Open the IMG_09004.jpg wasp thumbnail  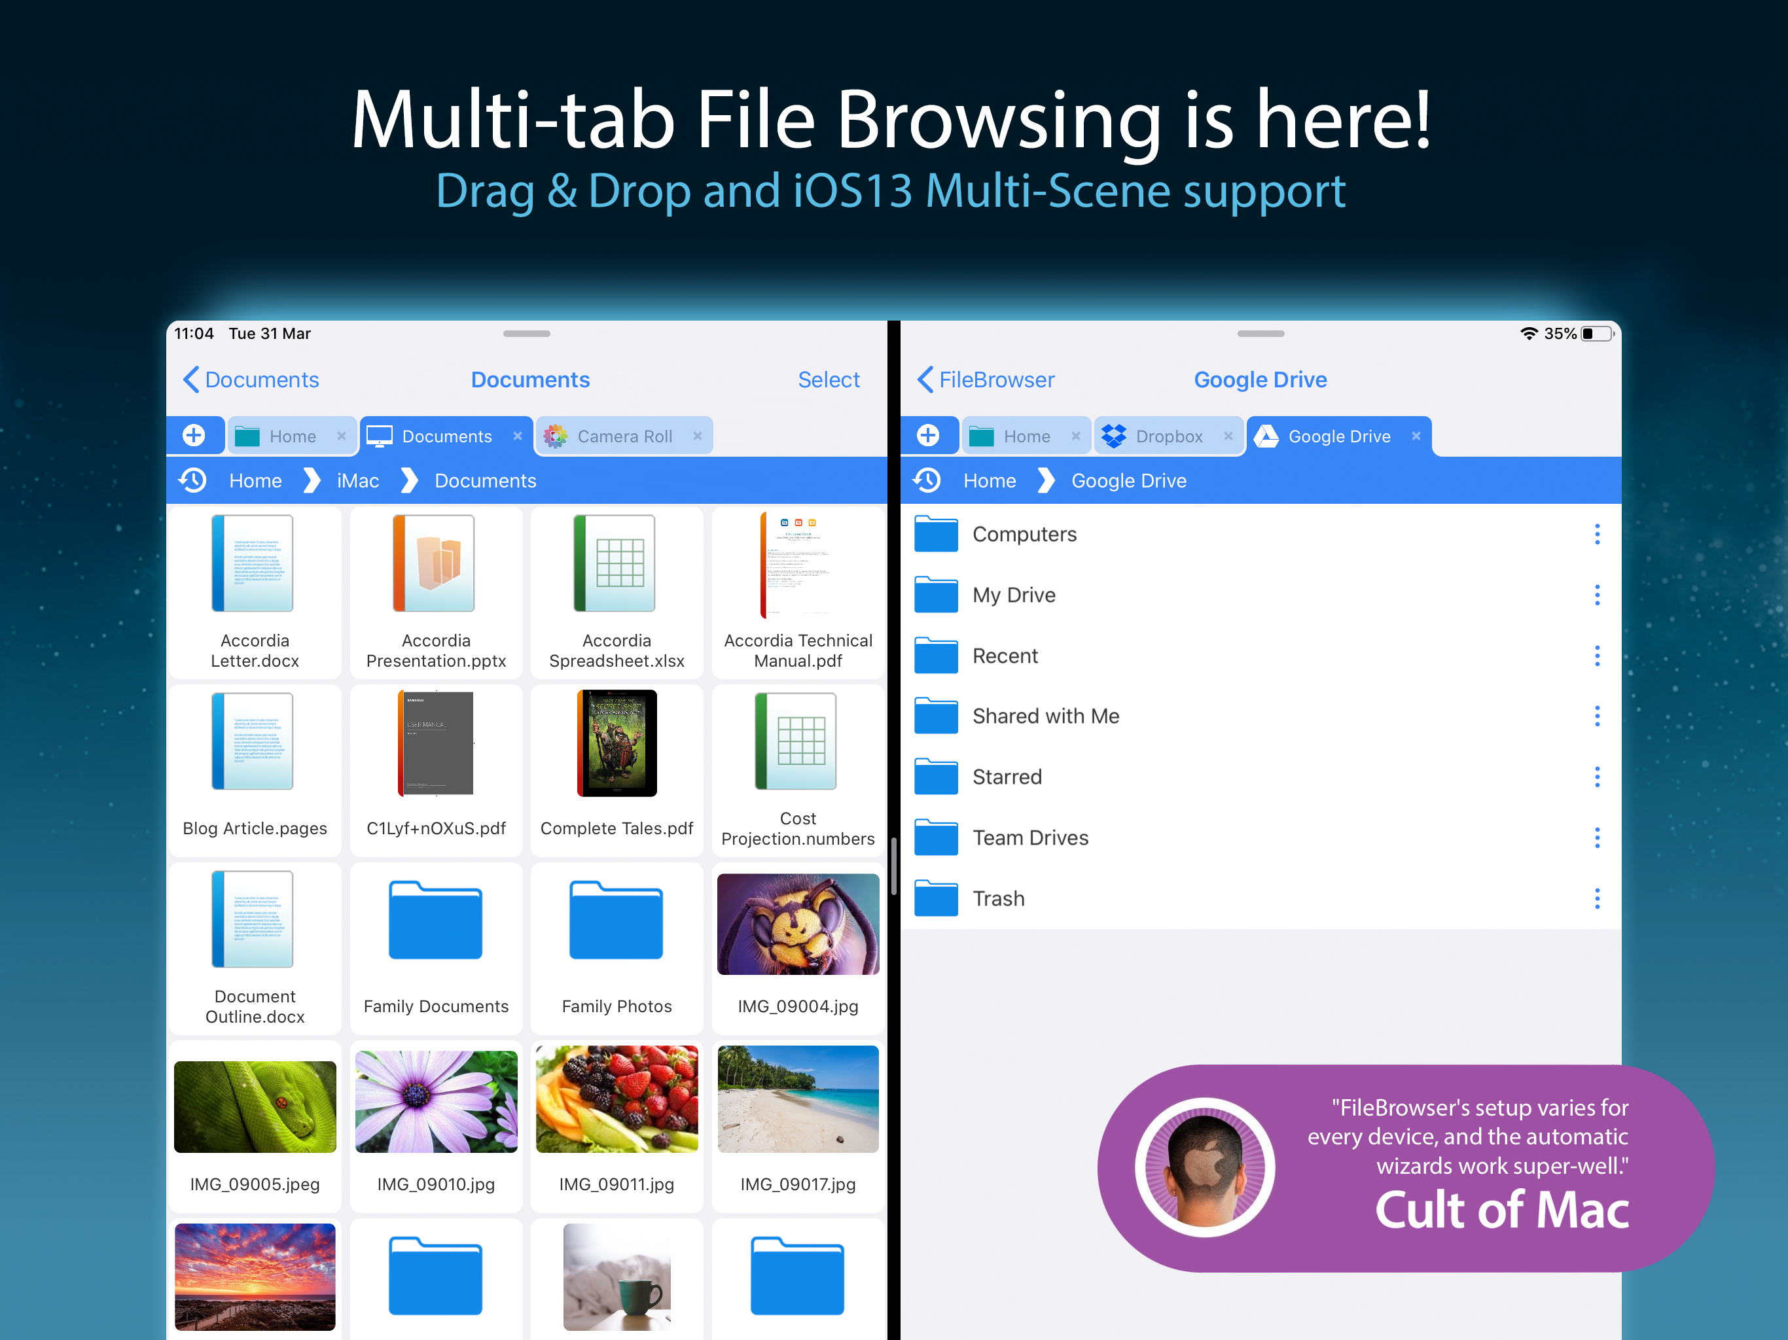tap(798, 924)
